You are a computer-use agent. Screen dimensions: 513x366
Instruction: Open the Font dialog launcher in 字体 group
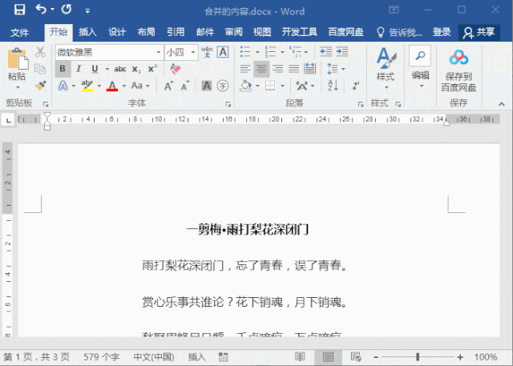(x=228, y=104)
